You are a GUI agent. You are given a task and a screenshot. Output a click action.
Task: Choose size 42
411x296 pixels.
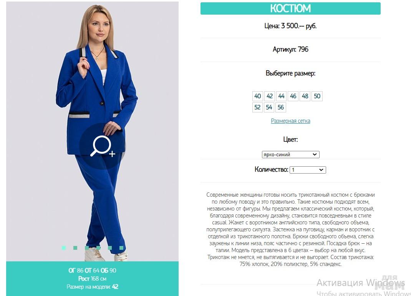coord(270,96)
